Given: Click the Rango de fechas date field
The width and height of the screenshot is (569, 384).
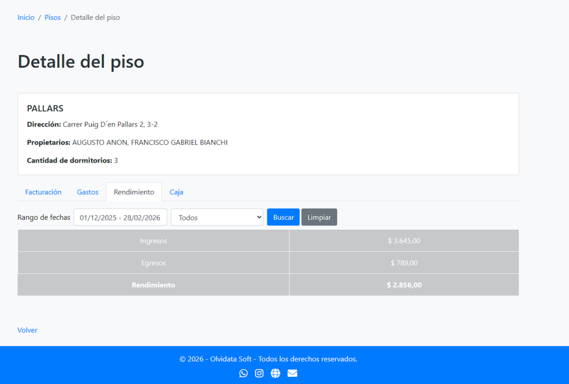Looking at the screenshot, I should pos(120,218).
